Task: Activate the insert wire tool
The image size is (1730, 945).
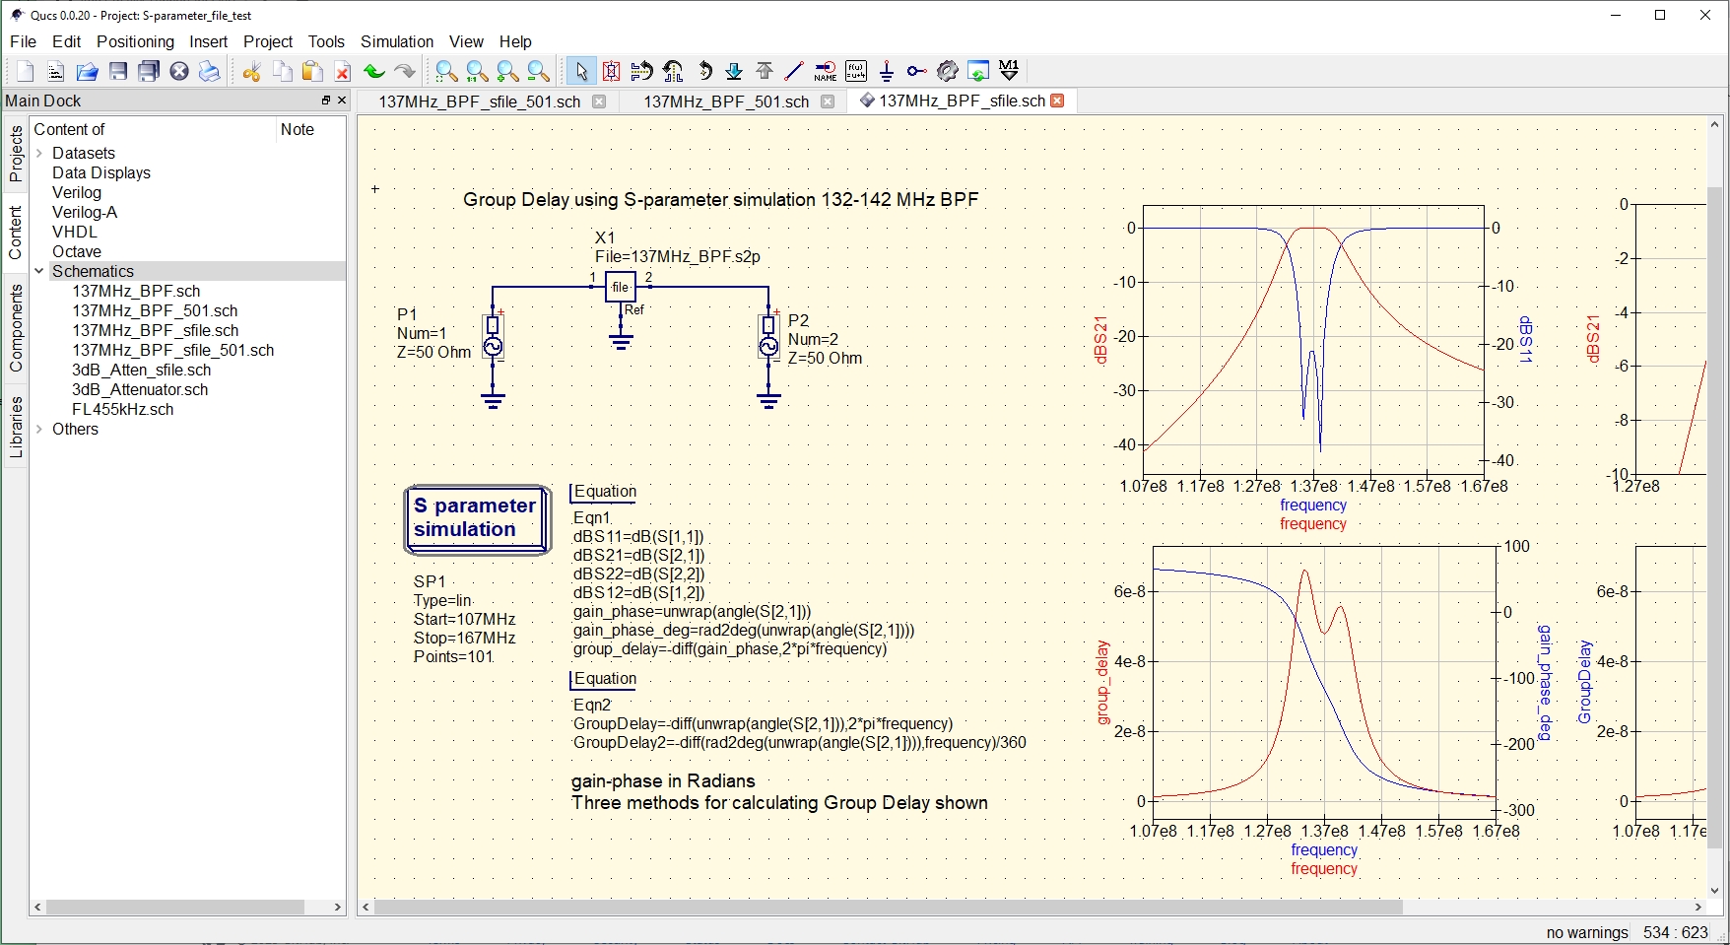Action: [x=794, y=71]
